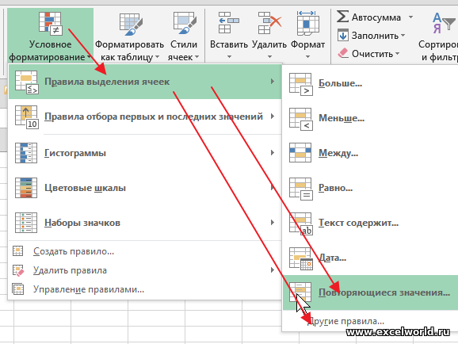Click the Формат cells icon
The height and width of the screenshot is (344, 458).
point(307,23)
